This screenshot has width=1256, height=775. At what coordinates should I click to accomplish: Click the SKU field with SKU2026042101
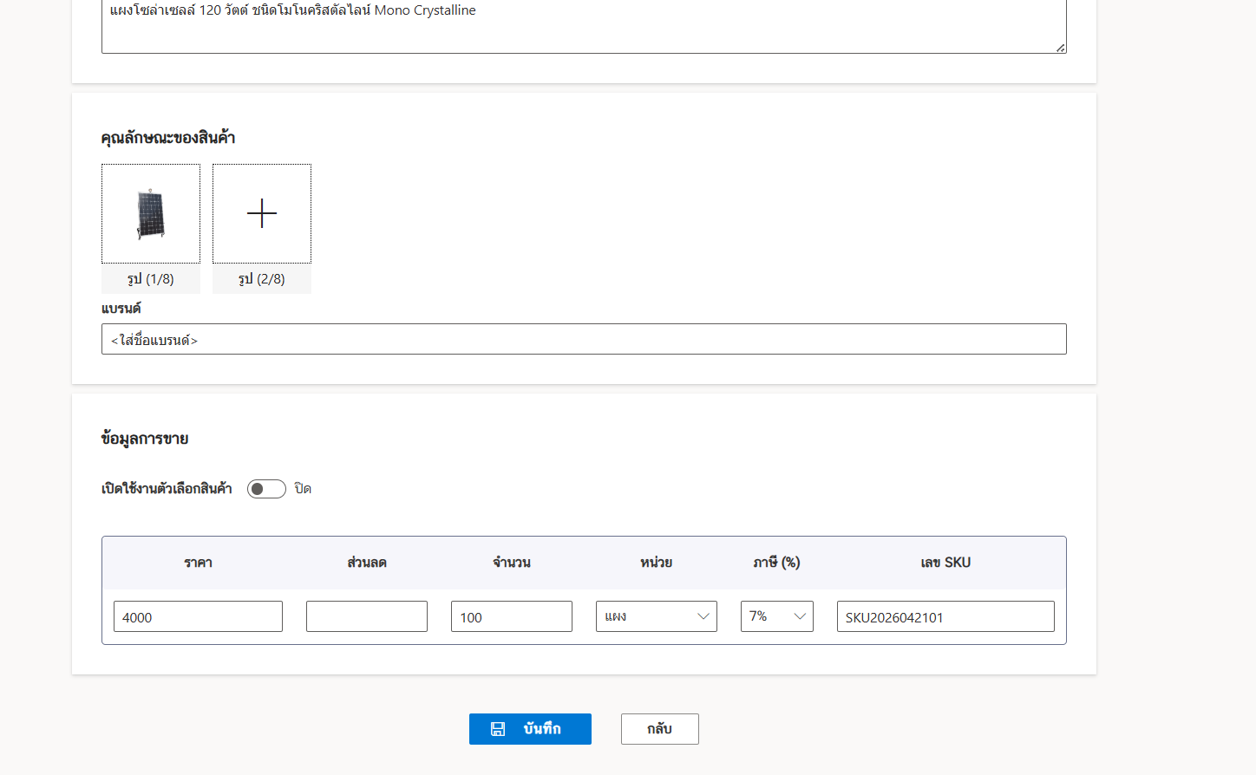point(945,616)
